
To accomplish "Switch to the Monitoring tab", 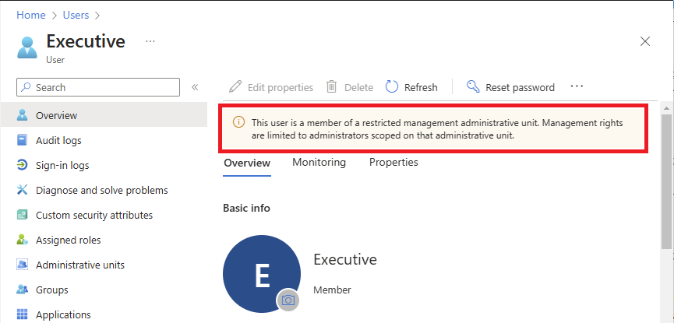I will [319, 163].
